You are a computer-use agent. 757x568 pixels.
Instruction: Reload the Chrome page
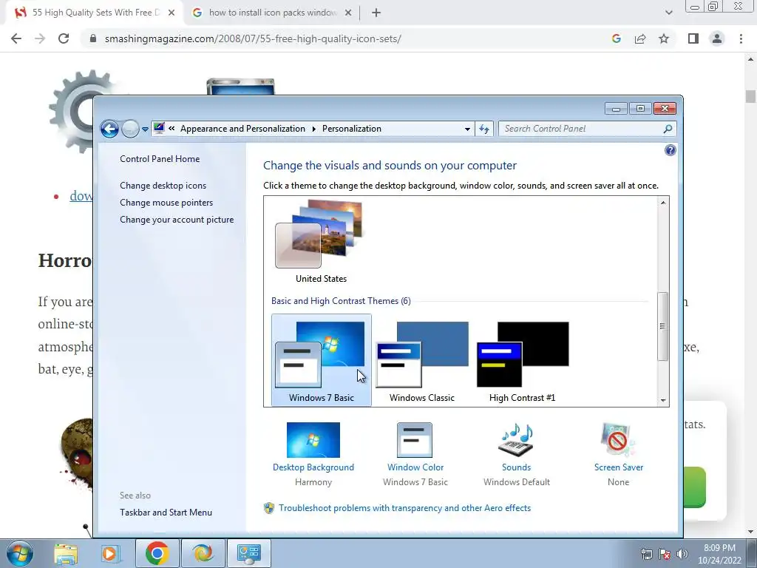point(64,38)
